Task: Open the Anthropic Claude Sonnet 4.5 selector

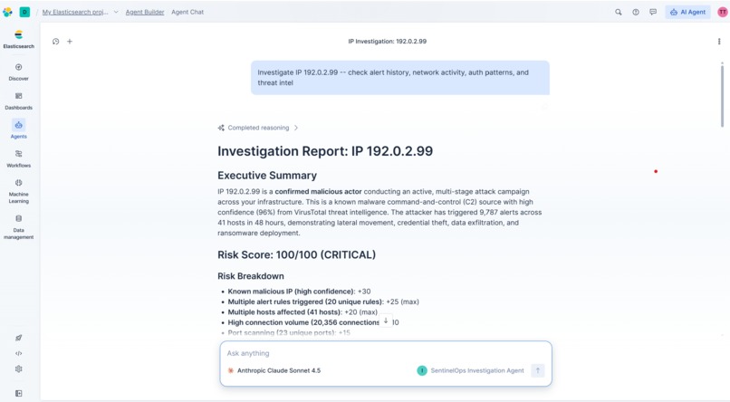Action: [x=274, y=370]
